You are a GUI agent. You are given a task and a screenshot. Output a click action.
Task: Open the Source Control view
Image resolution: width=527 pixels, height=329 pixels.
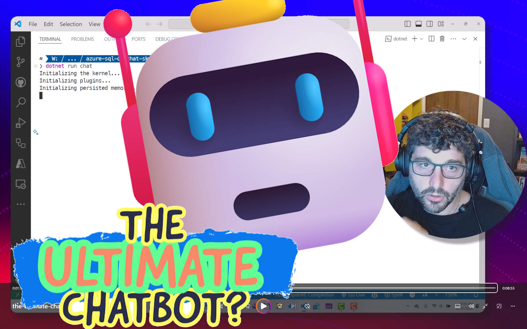[x=21, y=62]
